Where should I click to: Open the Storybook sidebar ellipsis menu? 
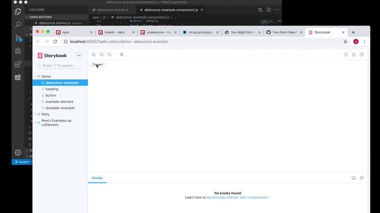[x=79, y=55]
